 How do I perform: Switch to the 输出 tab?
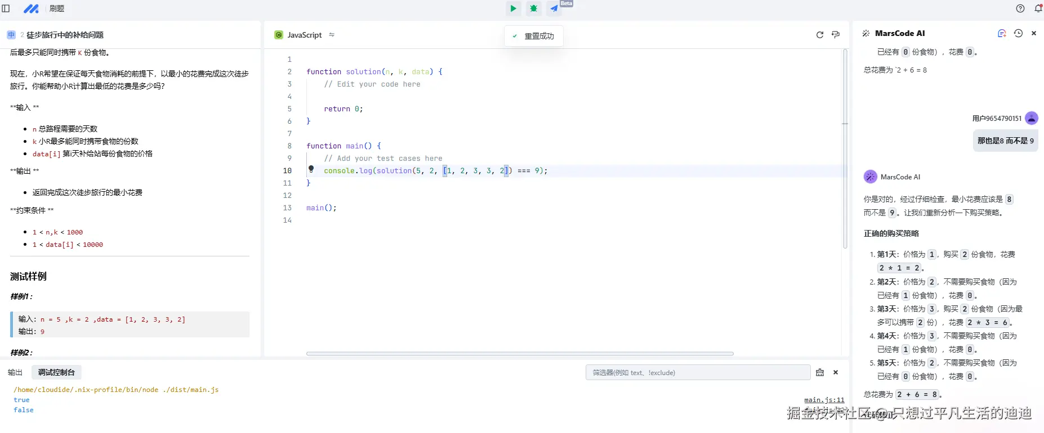pos(15,372)
